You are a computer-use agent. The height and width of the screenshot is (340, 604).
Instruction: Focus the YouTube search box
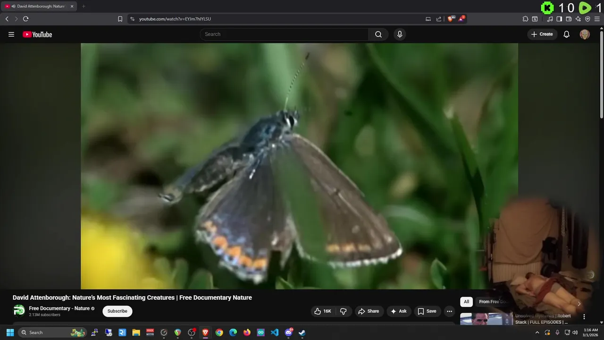coord(284,34)
